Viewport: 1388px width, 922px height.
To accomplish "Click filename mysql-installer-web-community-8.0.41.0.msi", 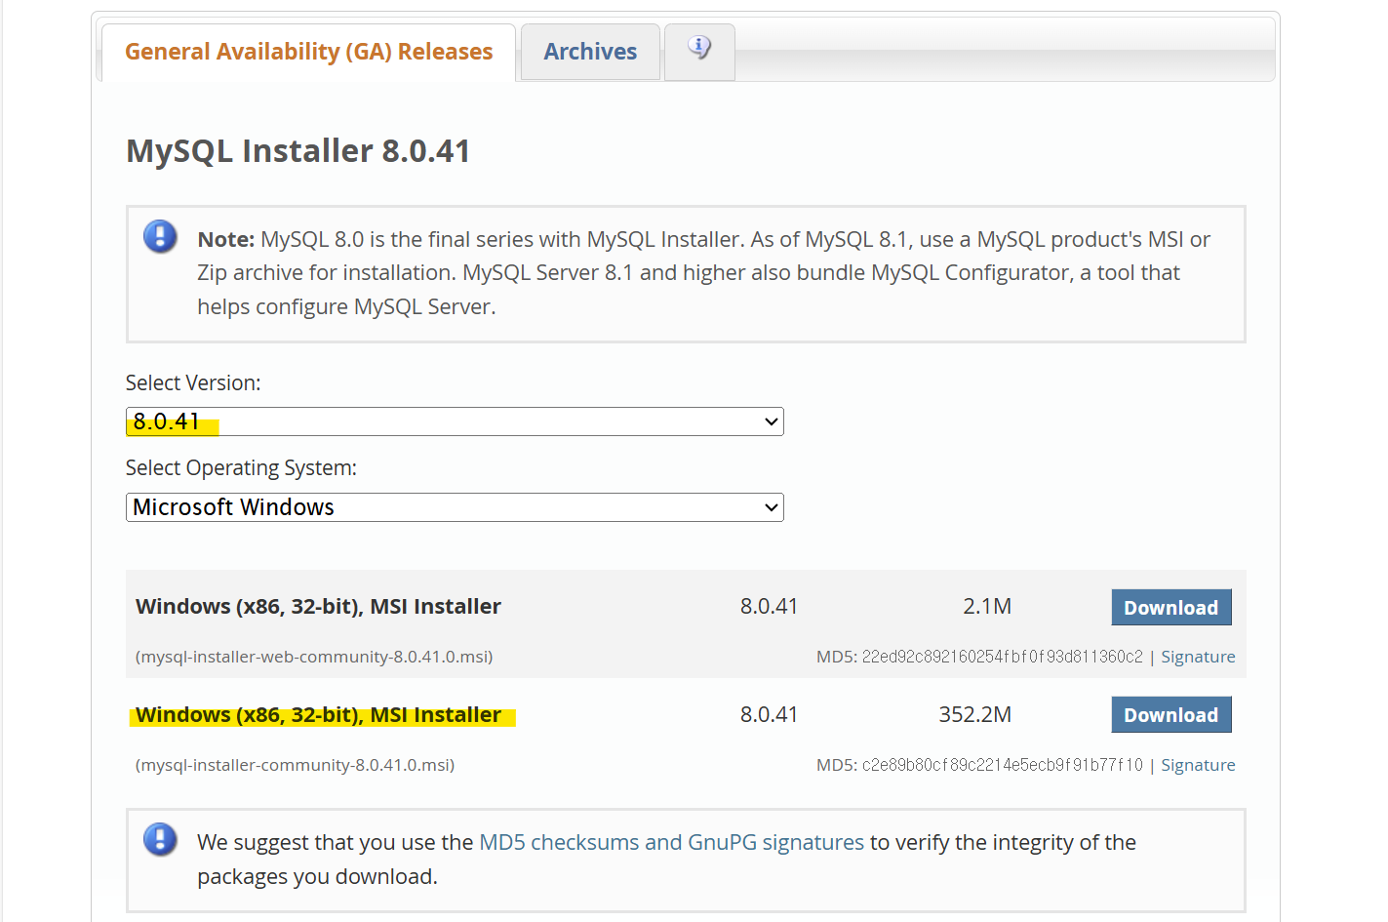I will click(x=314, y=657).
